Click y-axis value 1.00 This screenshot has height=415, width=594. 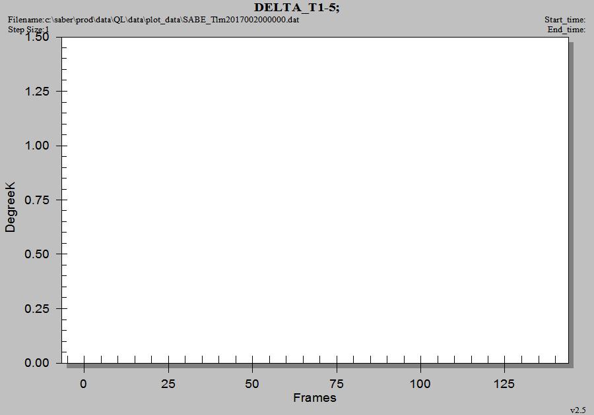(37, 146)
